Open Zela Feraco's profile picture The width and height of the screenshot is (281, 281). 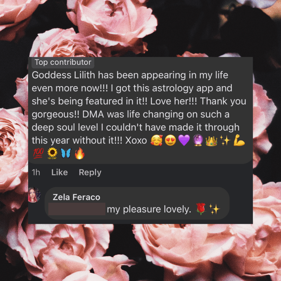point(34,195)
